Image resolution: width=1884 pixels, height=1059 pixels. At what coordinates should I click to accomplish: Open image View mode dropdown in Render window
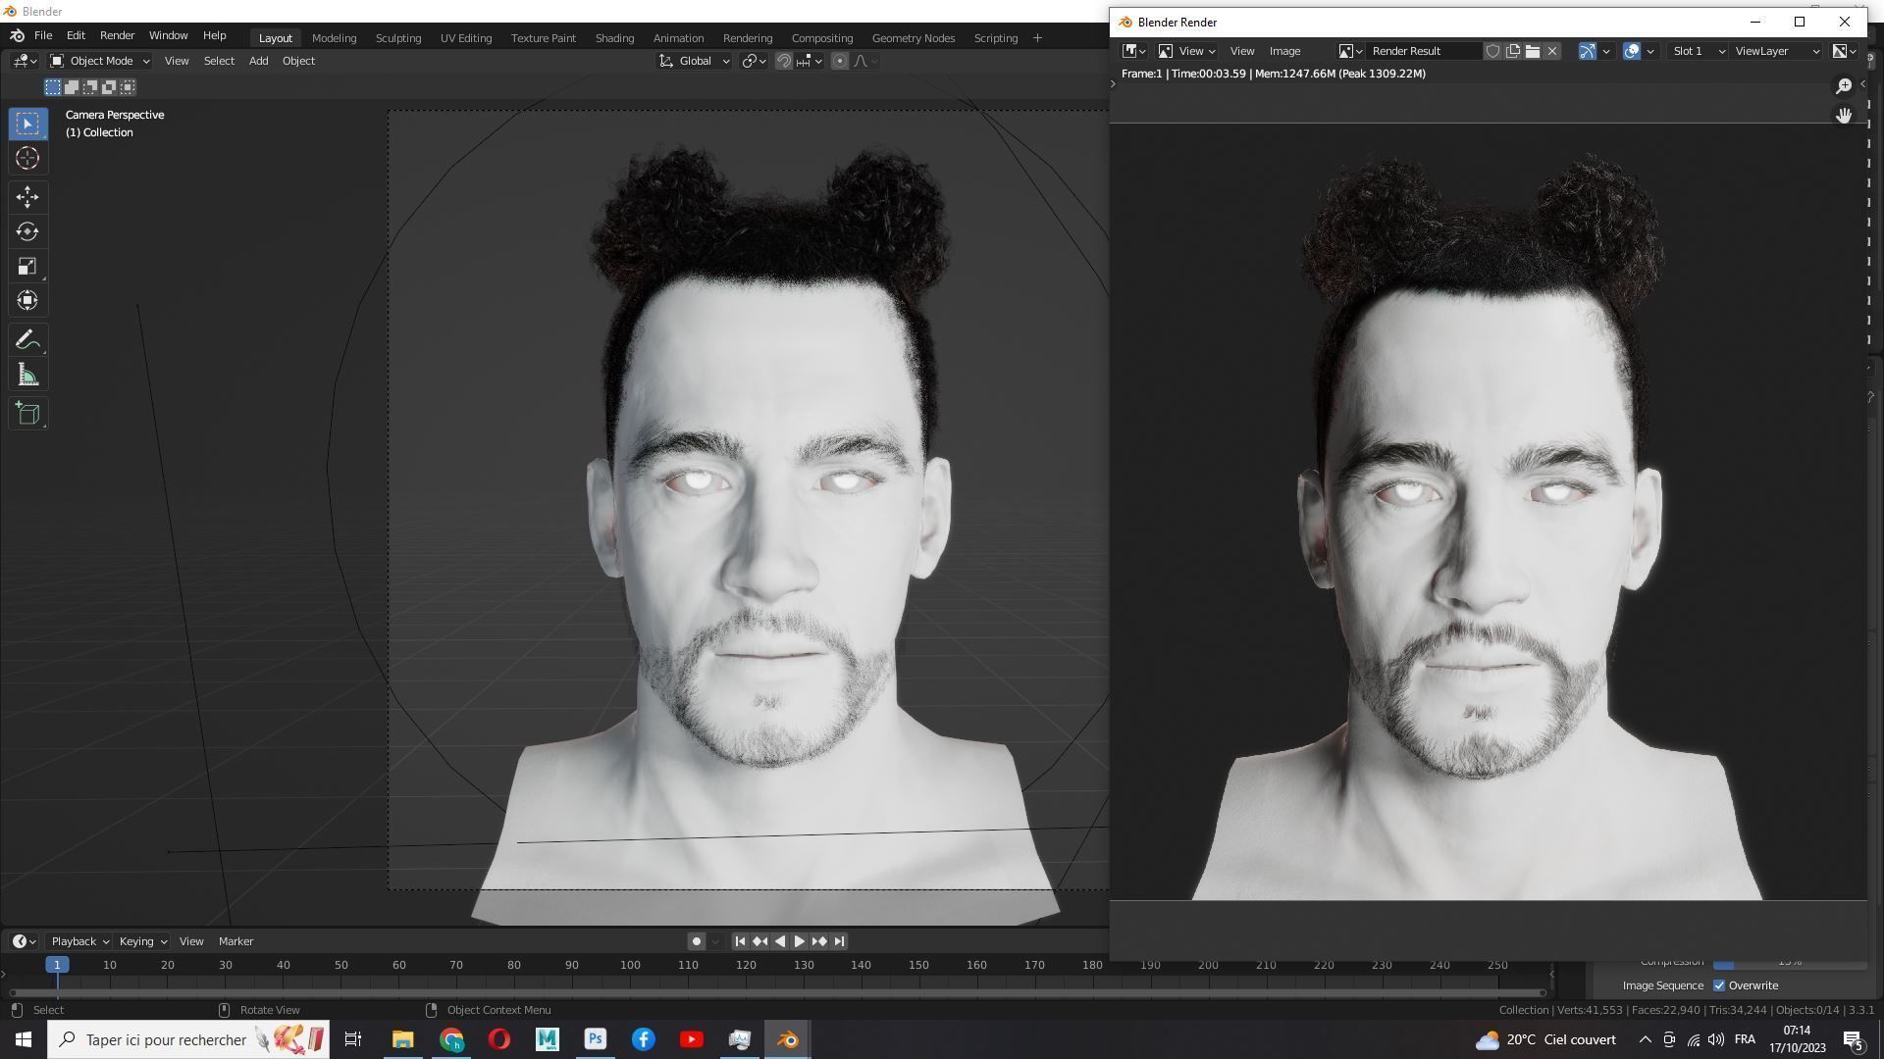[x=1186, y=51]
